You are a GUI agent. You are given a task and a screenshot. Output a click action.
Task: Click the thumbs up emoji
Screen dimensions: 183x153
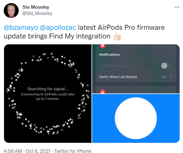pyautogui.click(x=117, y=36)
